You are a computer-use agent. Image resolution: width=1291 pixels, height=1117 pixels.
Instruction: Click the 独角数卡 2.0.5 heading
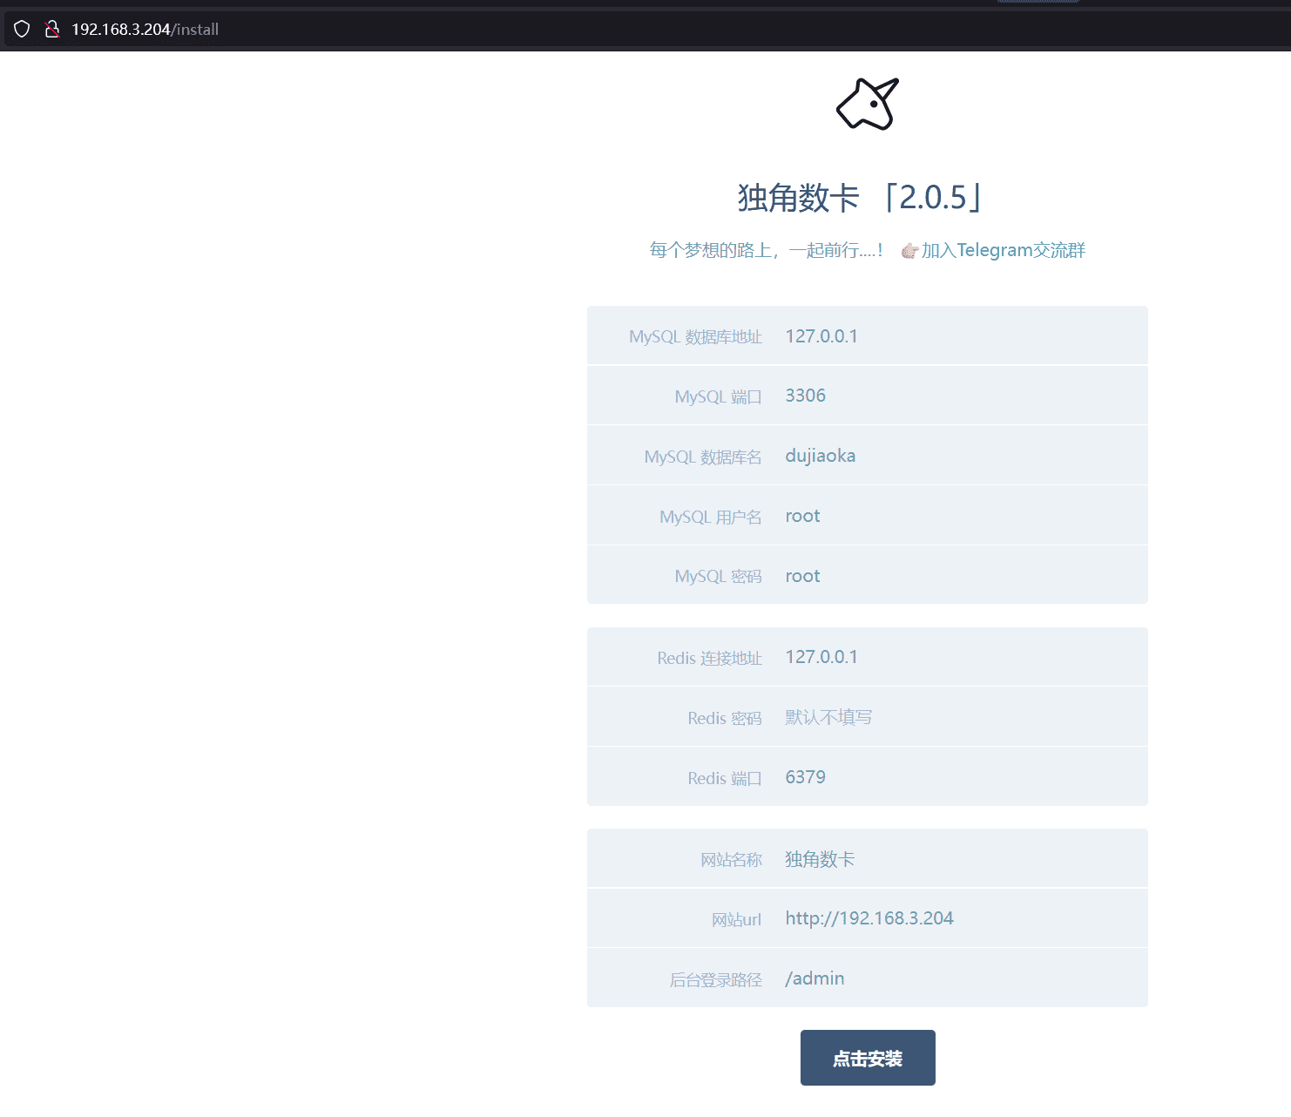tap(862, 198)
